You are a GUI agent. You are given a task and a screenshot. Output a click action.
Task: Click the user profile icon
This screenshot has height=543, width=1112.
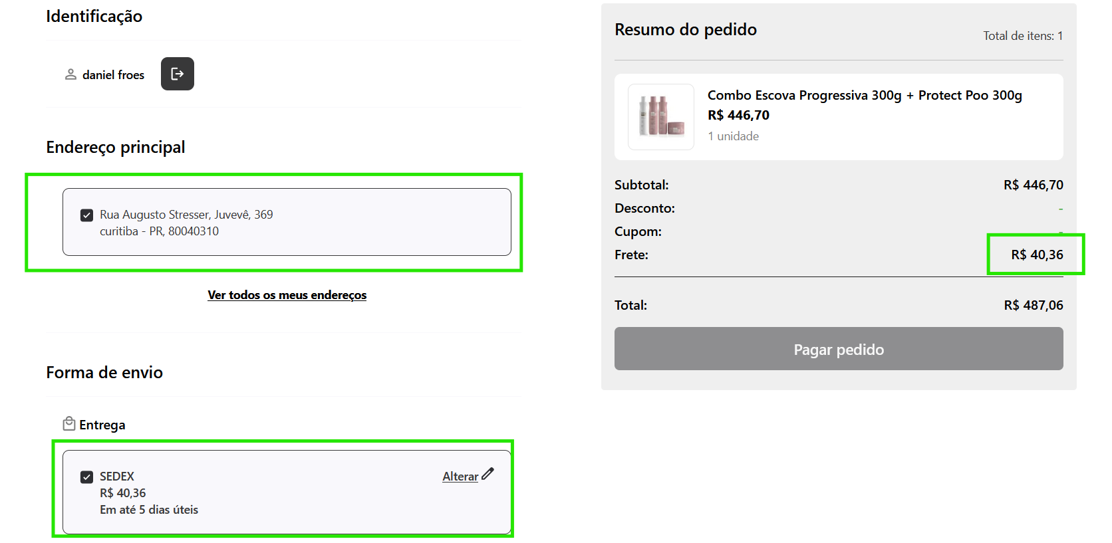point(70,74)
